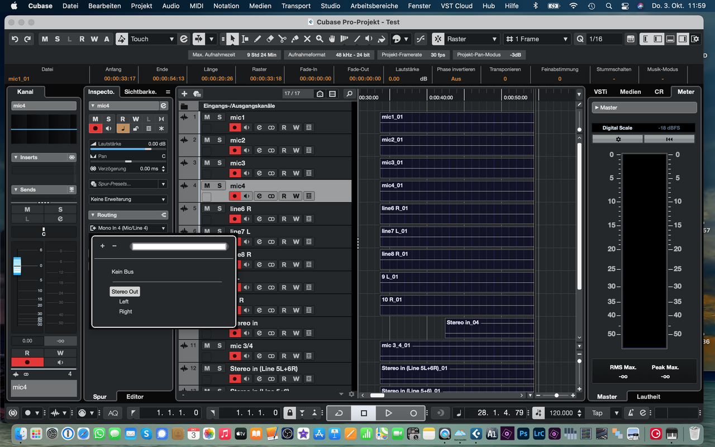Image resolution: width=715 pixels, height=447 pixels.
Task: Click the Redo arrow in toolbar
Action: tap(27, 39)
